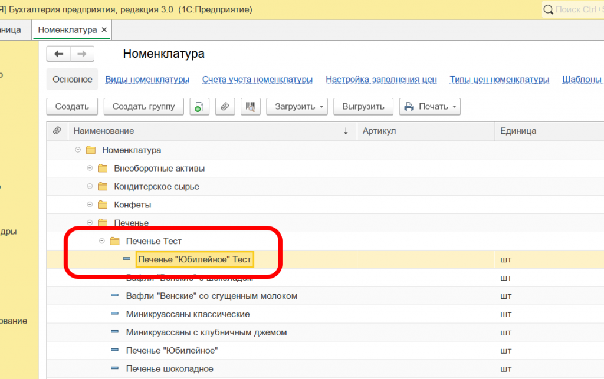This screenshot has width=604, height=379.
Task: Open the Настройка заполнения цен link
Action: tap(381, 80)
